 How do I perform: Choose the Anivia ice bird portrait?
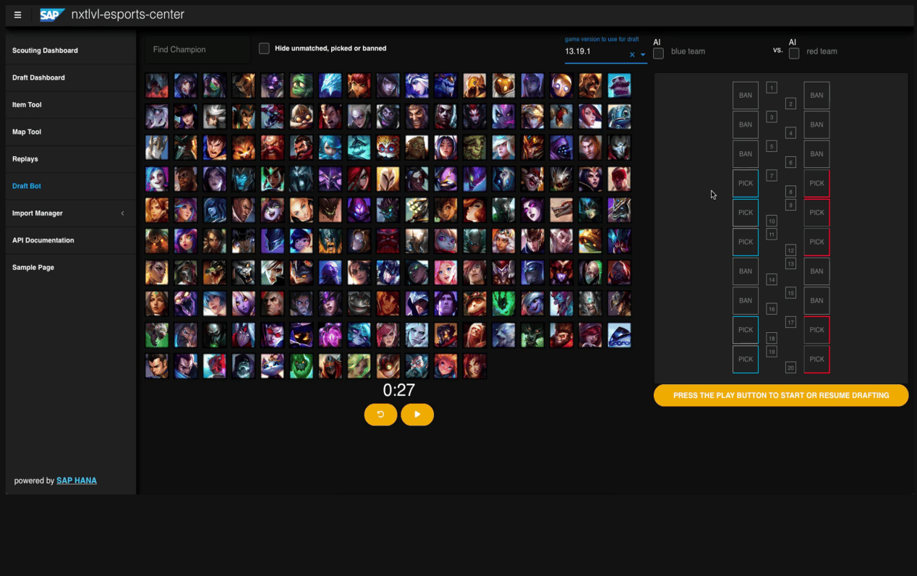point(330,85)
